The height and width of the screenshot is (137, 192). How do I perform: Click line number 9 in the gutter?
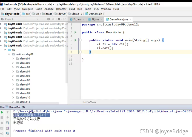coord(71,56)
